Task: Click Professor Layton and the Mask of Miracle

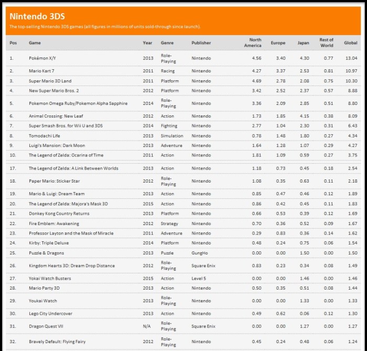Action: point(71,233)
